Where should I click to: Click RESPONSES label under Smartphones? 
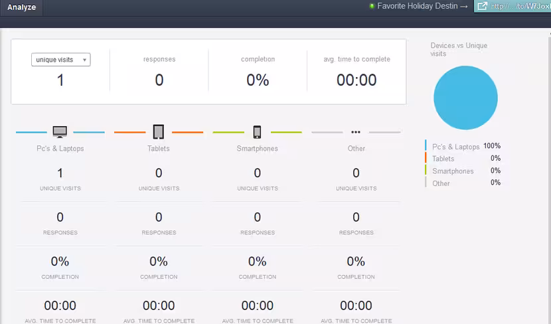coord(258,232)
